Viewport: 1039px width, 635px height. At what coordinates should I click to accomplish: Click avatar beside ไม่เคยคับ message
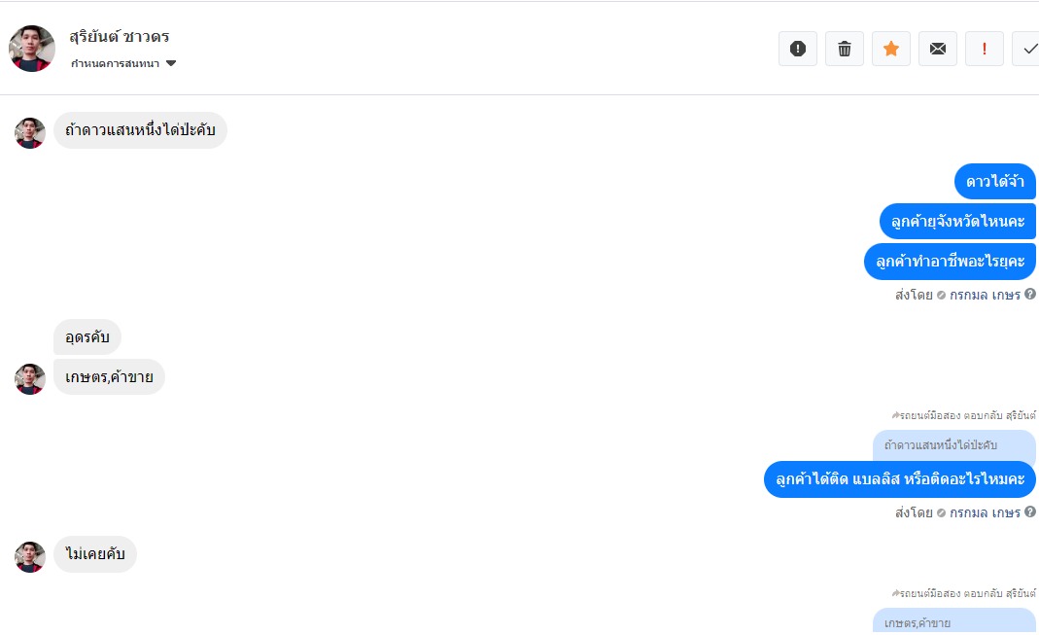30,557
